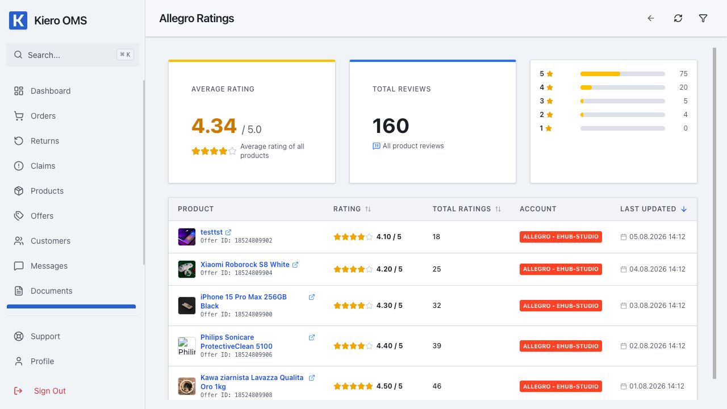Click the Orders cart icon

click(x=19, y=116)
